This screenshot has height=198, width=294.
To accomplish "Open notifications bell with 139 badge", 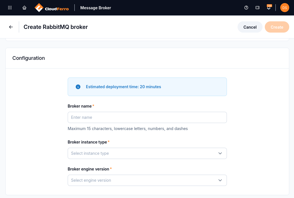I will click(x=269, y=7).
